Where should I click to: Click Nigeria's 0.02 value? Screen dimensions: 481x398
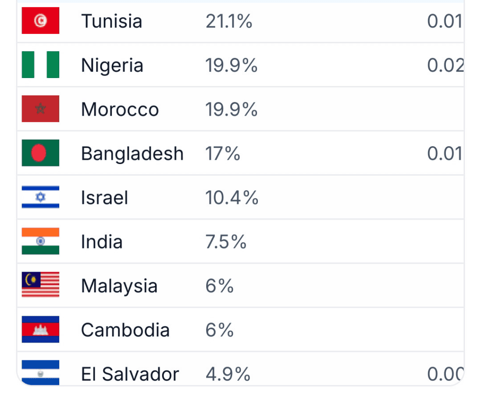tap(445, 65)
